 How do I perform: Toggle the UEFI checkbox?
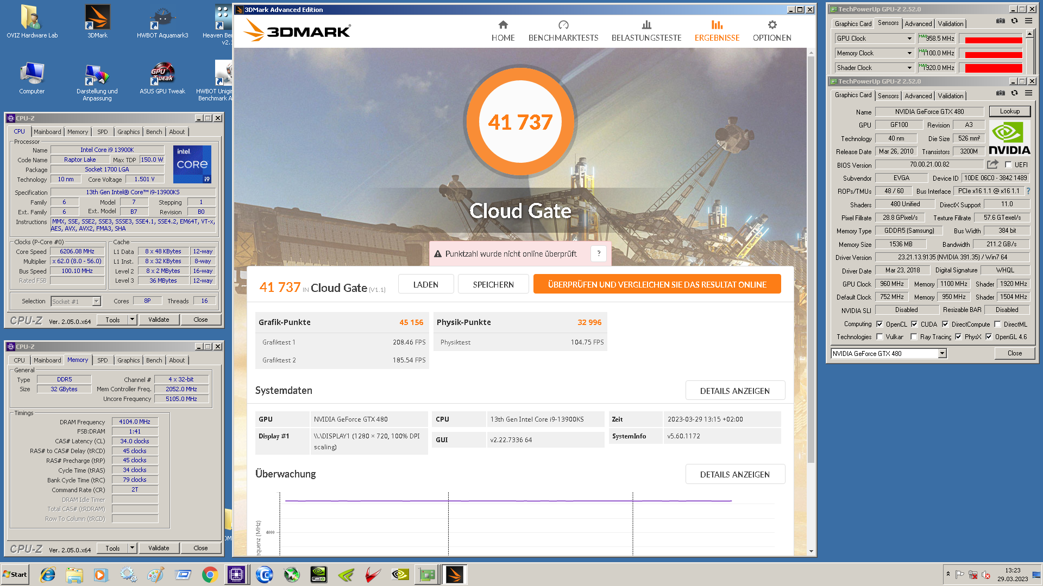1008,165
